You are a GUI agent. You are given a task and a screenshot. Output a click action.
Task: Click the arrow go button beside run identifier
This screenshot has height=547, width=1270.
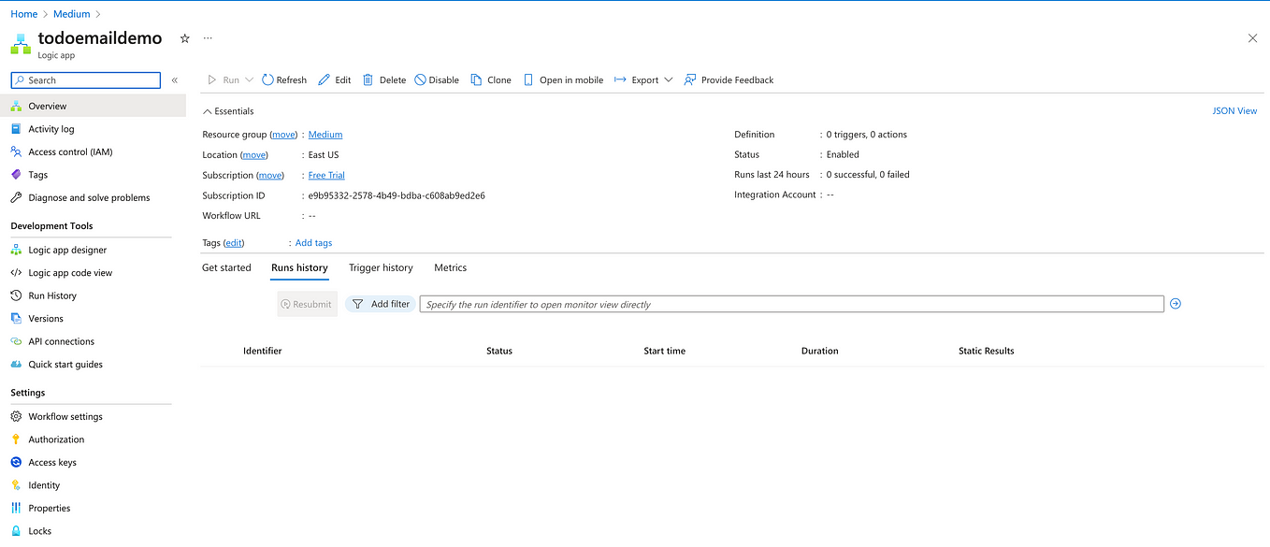1176,304
